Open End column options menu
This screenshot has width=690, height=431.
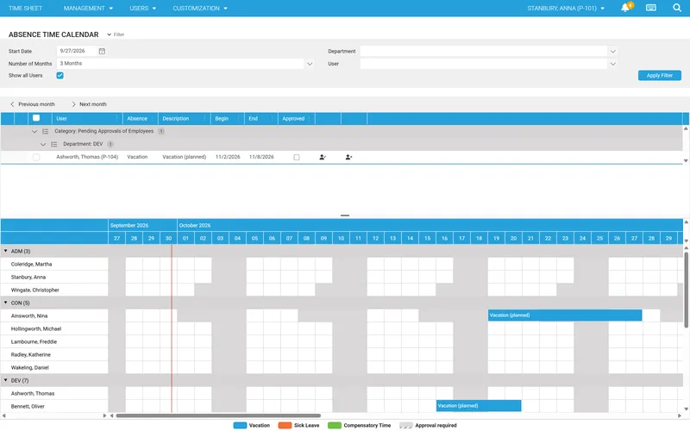click(272, 118)
